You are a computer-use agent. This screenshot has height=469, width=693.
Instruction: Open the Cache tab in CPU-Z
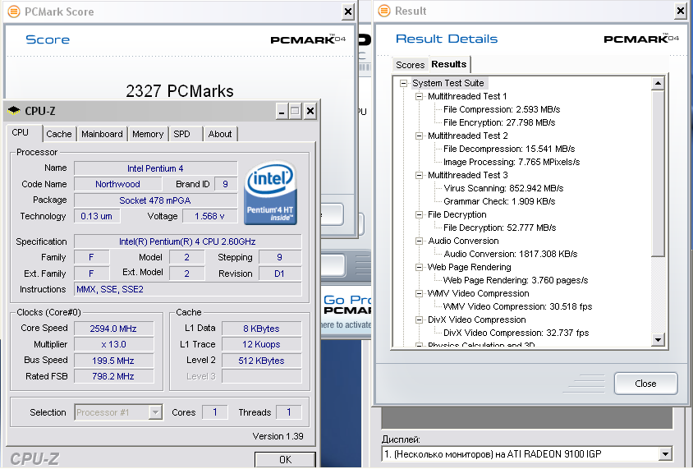(59, 134)
